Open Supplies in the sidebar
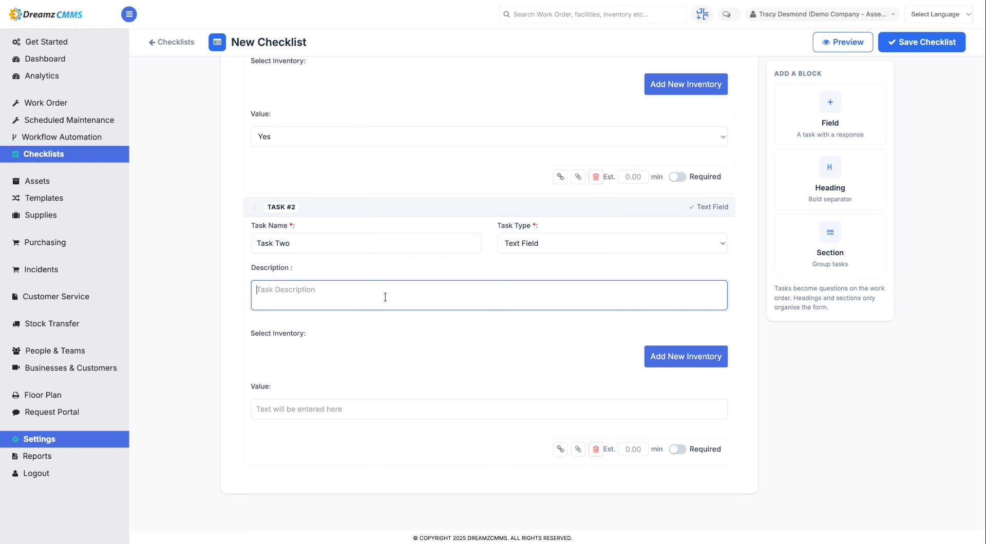The image size is (986, 544). pyautogui.click(x=41, y=215)
